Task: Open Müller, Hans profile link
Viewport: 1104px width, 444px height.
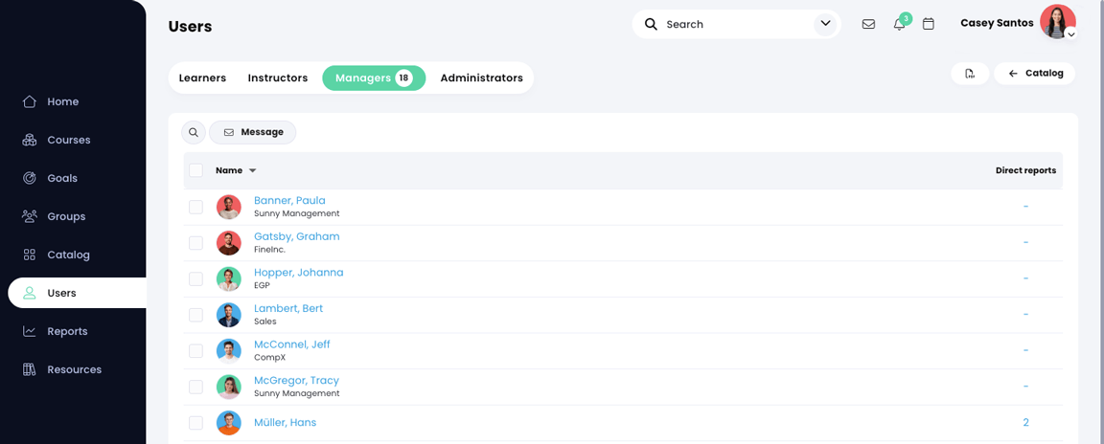Action: pyautogui.click(x=286, y=423)
